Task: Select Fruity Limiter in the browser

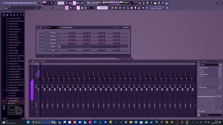Action: [13, 64]
